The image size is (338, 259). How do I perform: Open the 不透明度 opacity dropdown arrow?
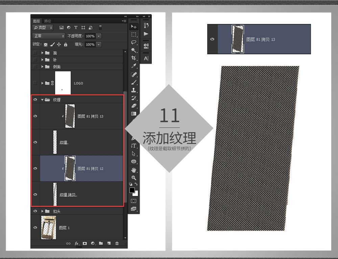tap(98, 36)
